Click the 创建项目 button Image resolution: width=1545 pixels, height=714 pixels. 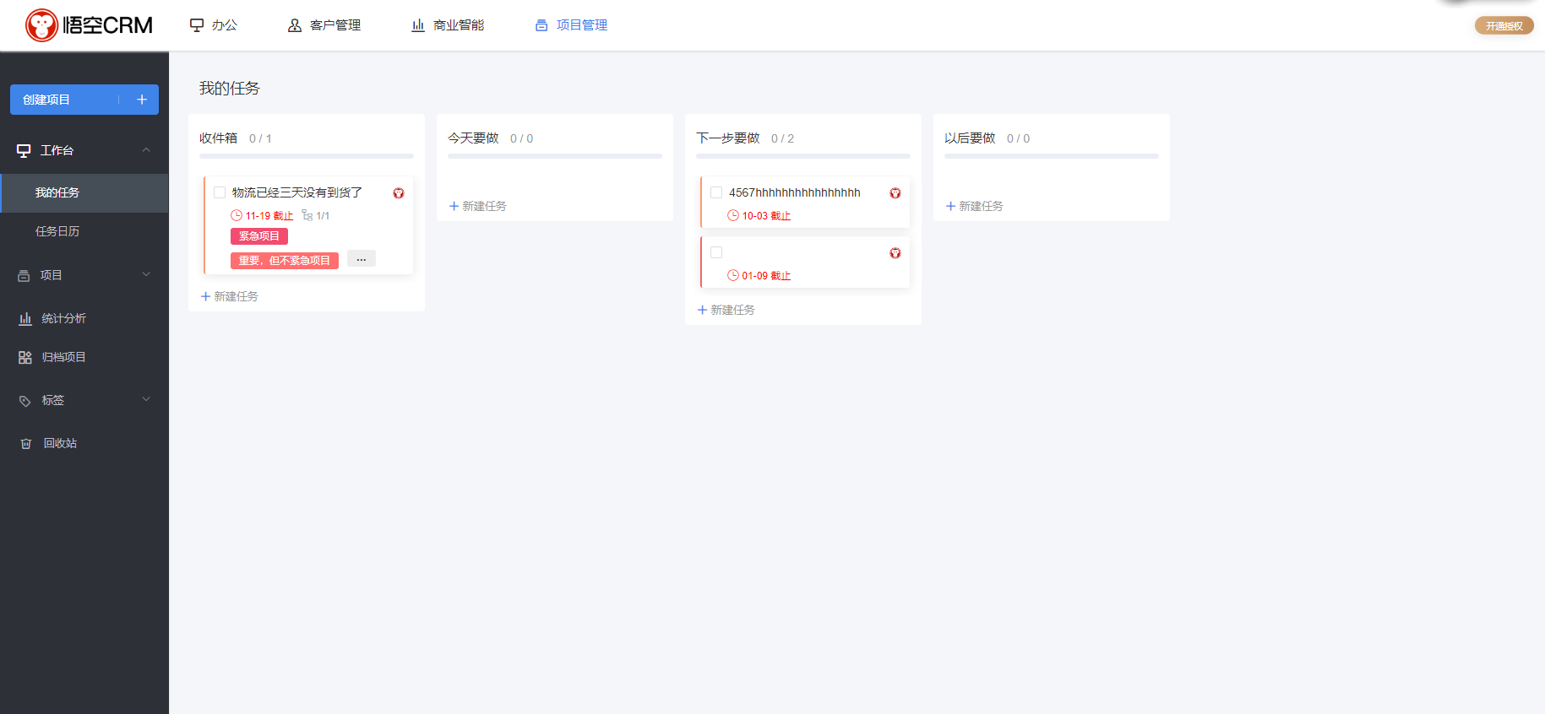(84, 100)
